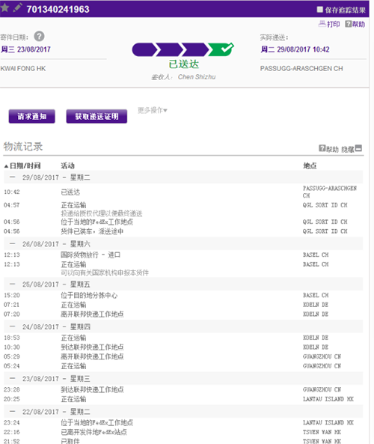Collapse the 26/08/2017 星期六 date group
Image resolution: width=374 pixels, height=444 pixels.
click(13, 244)
